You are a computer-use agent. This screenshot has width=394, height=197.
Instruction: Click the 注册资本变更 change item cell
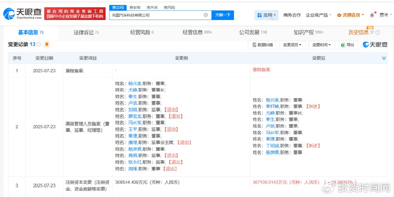point(88,185)
